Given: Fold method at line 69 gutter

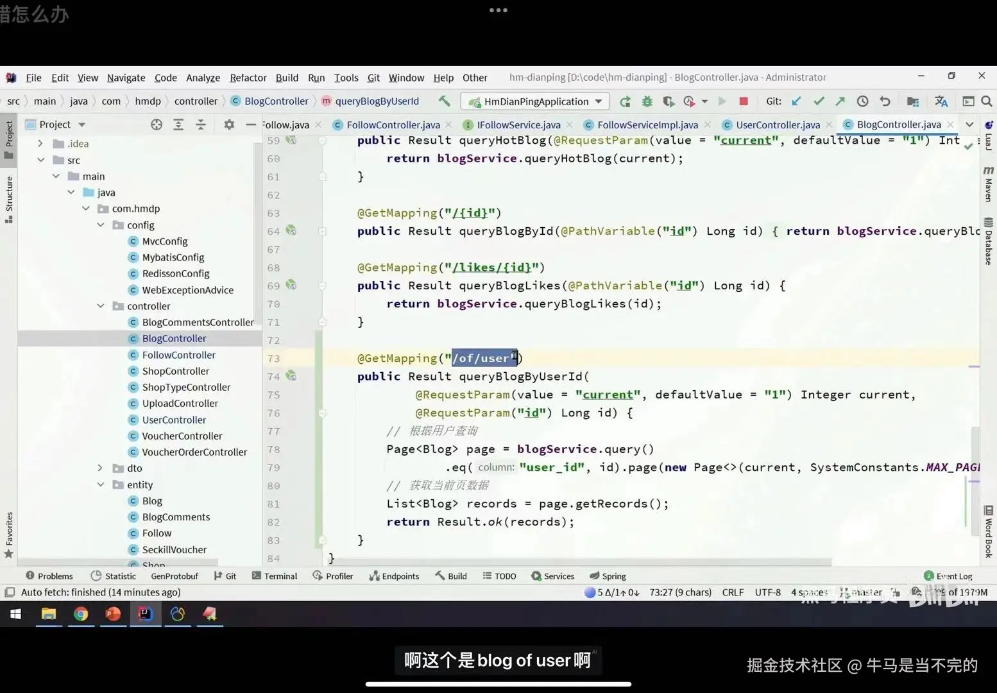Looking at the screenshot, I should coord(323,285).
